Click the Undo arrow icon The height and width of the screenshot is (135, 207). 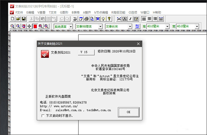click(x=62, y=19)
